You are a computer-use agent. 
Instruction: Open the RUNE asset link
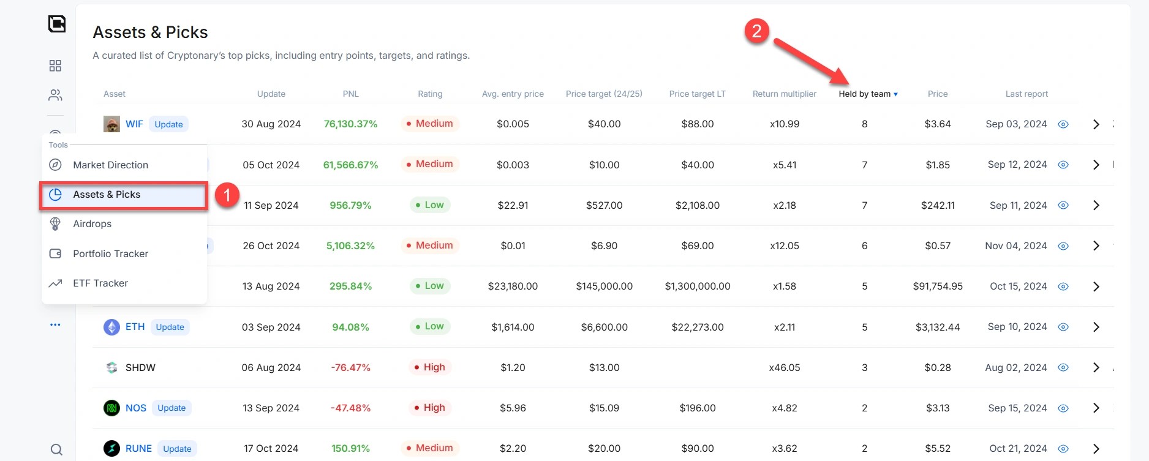tap(138, 449)
